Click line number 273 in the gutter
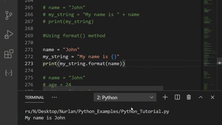This screenshot has height=125, width=222. pyautogui.click(x=29, y=64)
